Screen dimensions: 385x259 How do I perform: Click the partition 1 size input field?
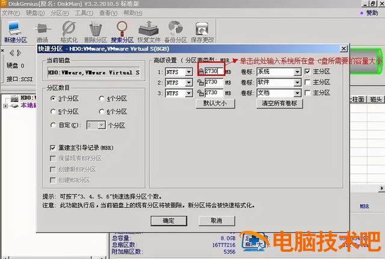tap(214, 71)
